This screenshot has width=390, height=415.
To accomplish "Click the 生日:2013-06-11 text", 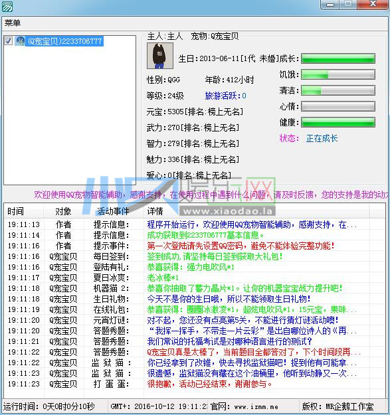I will click(x=209, y=58).
